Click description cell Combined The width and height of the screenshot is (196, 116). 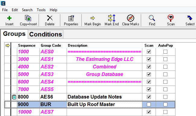point(105,67)
